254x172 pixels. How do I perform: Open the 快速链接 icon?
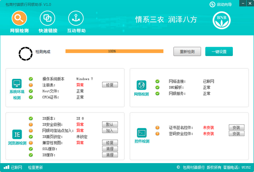coord(47,18)
